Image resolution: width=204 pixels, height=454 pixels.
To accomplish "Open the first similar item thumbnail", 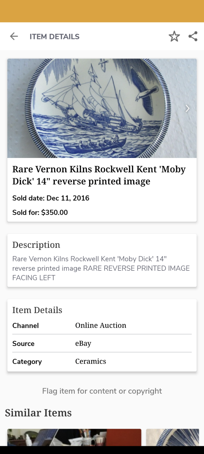I will (74, 437).
